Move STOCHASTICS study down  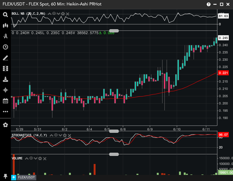[60, 135]
